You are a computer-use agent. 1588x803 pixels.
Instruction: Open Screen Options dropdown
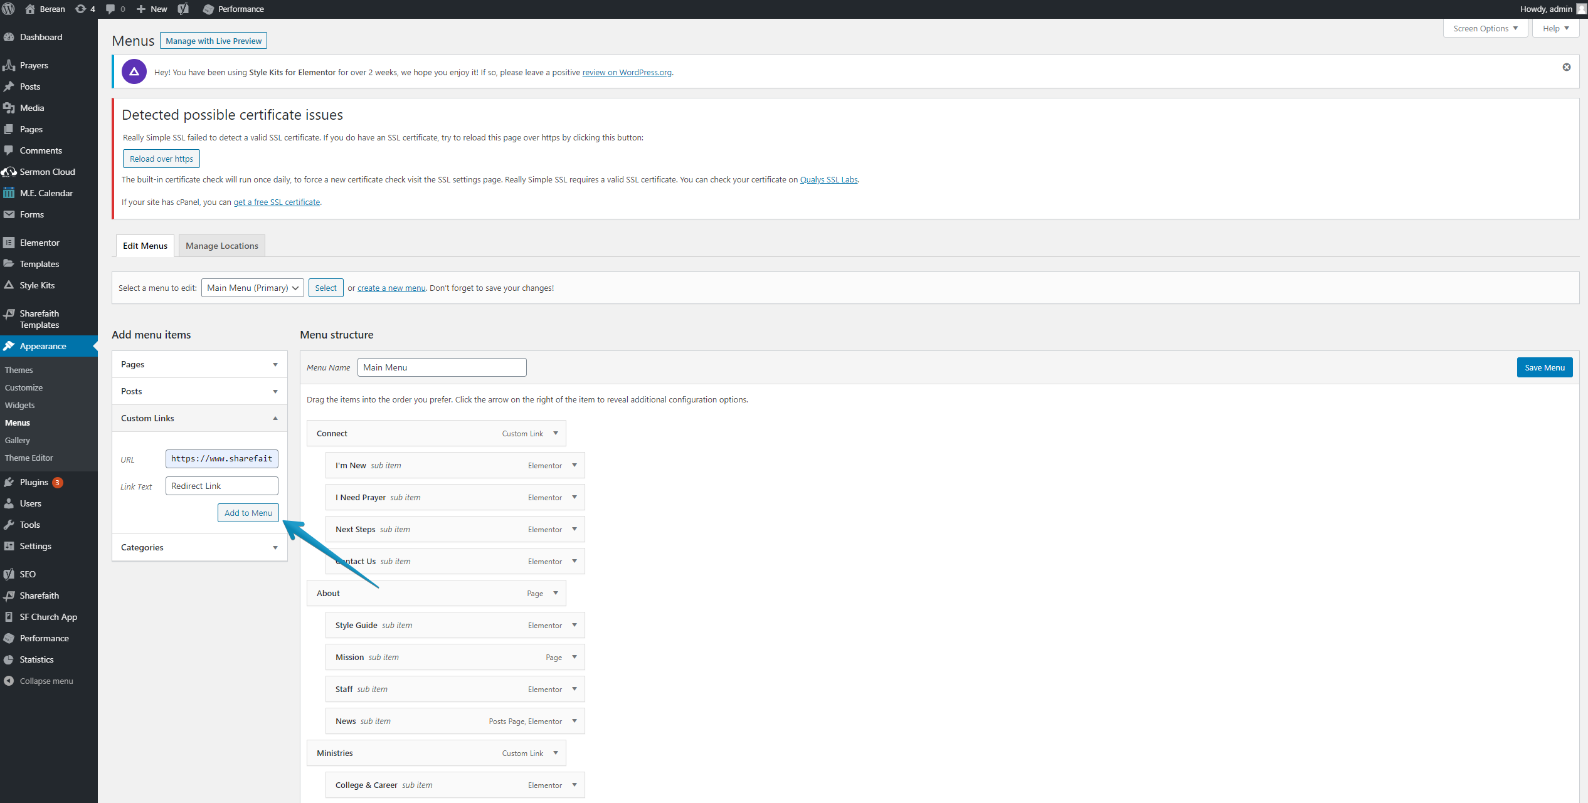tap(1485, 28)
